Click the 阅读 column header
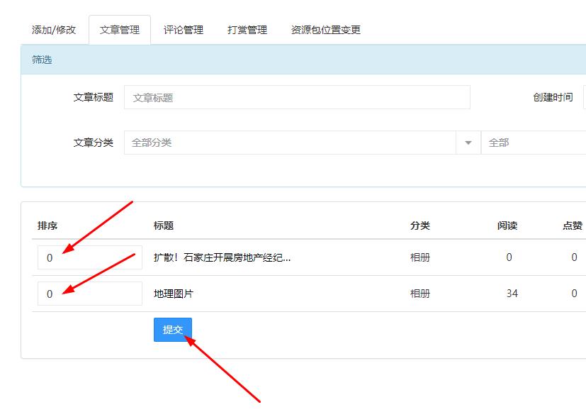 [507, 226]
